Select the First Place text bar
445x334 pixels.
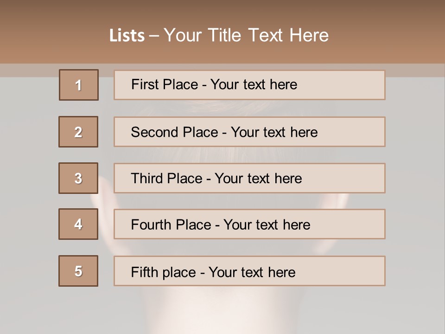point(249,85)
